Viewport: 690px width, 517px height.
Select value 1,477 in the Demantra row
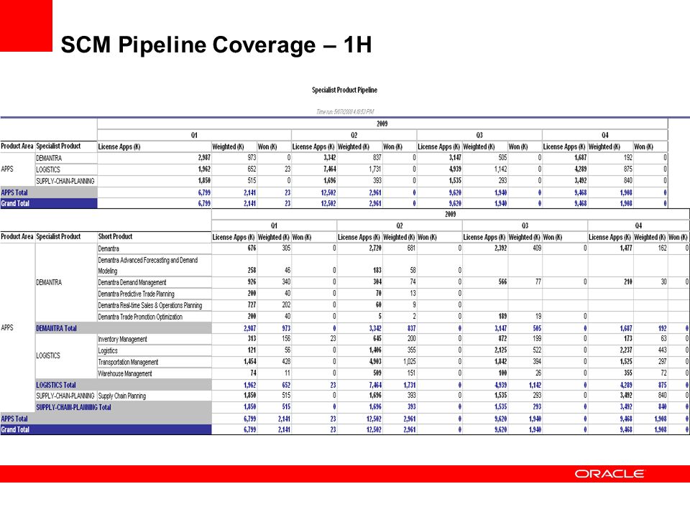tap(626, 248)
